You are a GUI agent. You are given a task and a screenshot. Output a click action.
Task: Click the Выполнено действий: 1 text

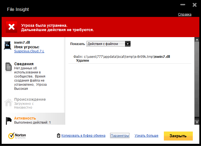point(32,123)
